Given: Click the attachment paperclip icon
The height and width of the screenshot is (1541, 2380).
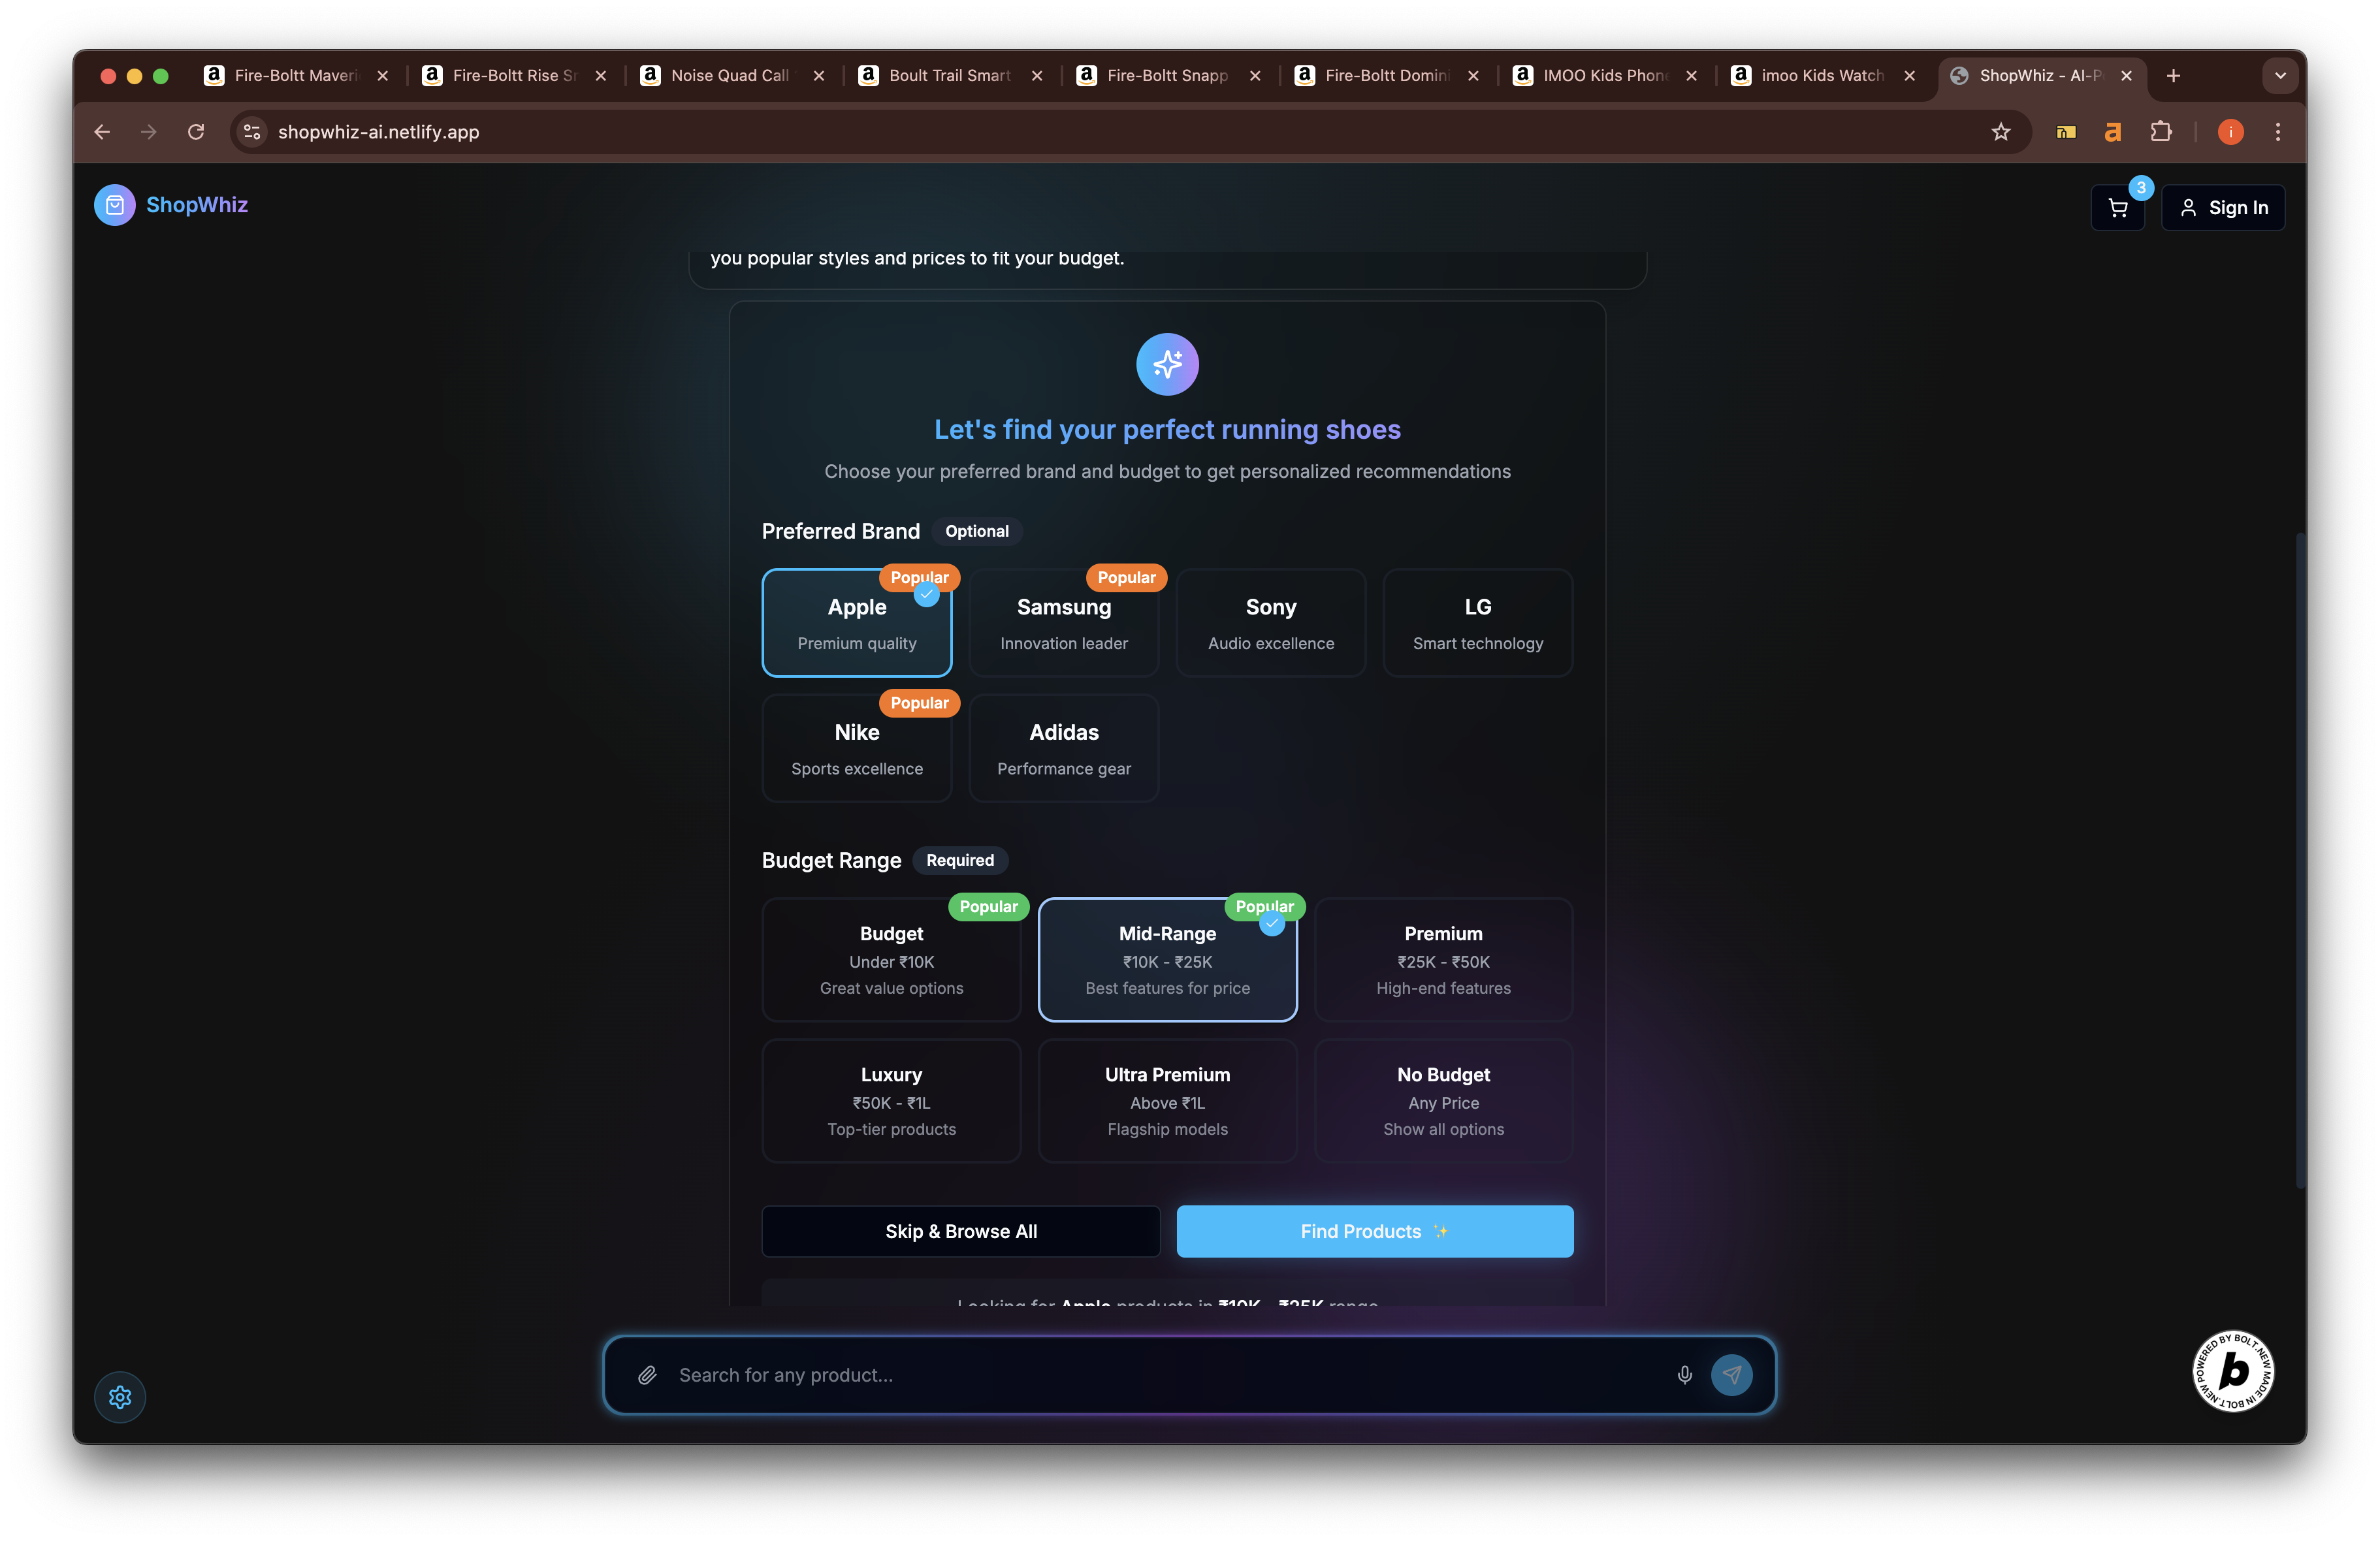Looking at the screenshot, I should [x=647, y=1375].
